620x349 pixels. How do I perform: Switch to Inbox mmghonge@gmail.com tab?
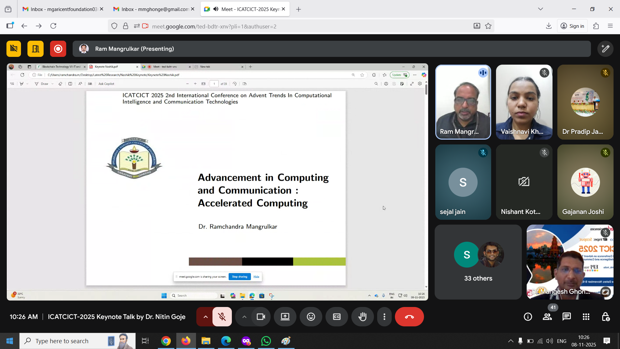pyautogui.click(x=151, y=9)
